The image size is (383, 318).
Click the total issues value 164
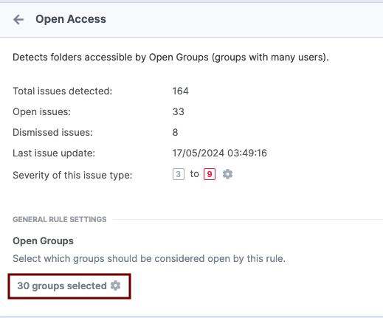180,91
